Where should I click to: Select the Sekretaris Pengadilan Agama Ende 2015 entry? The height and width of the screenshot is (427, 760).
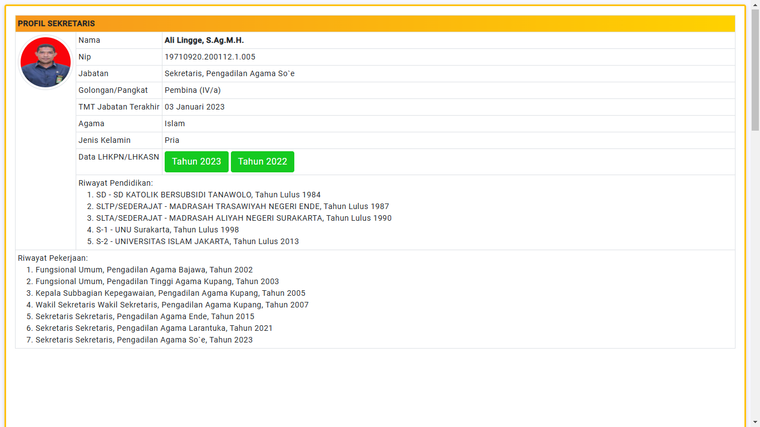point(145,316)
